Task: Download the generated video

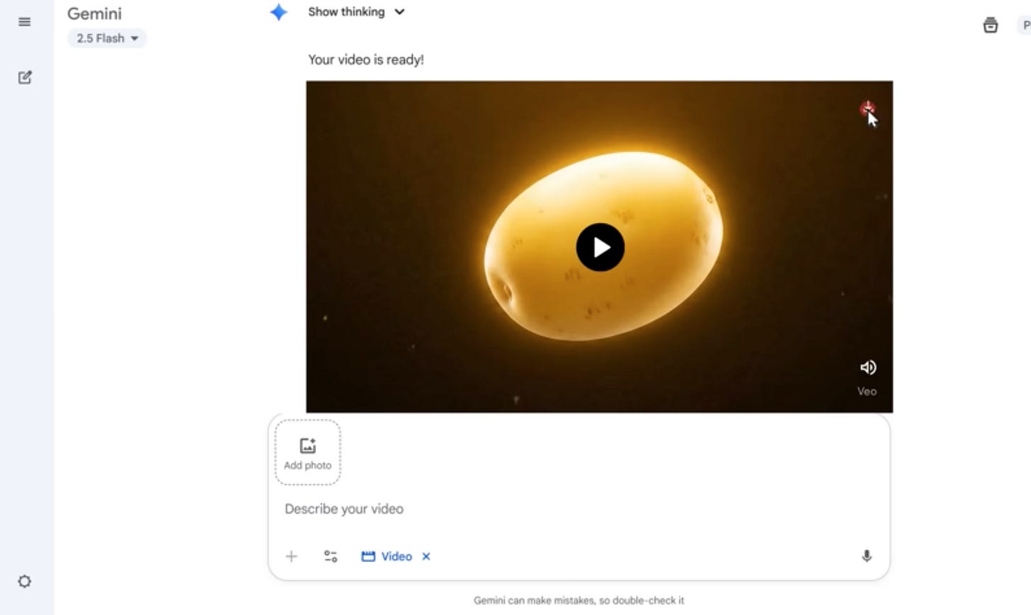Action: 867,108
